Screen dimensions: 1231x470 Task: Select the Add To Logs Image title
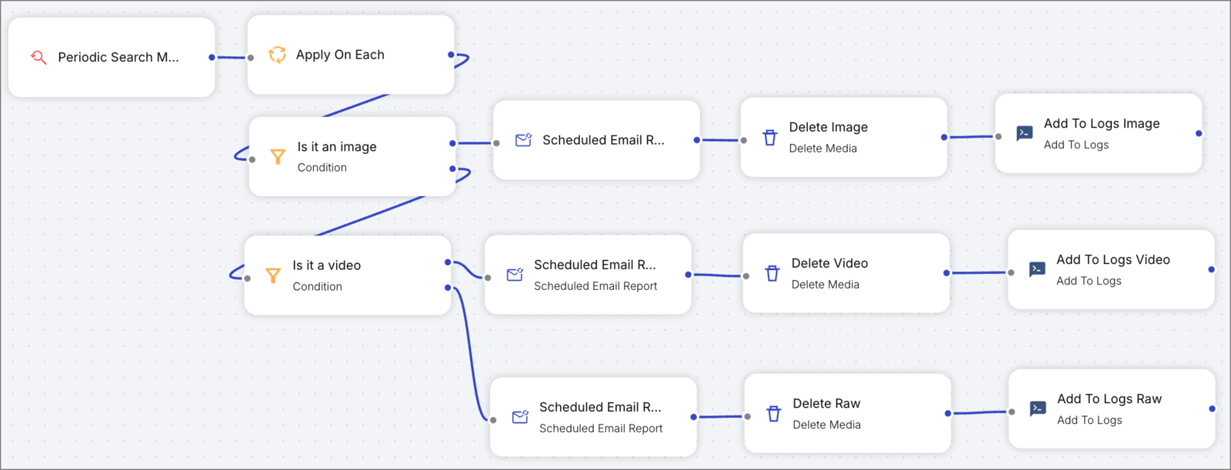[x=1102, y=124]
